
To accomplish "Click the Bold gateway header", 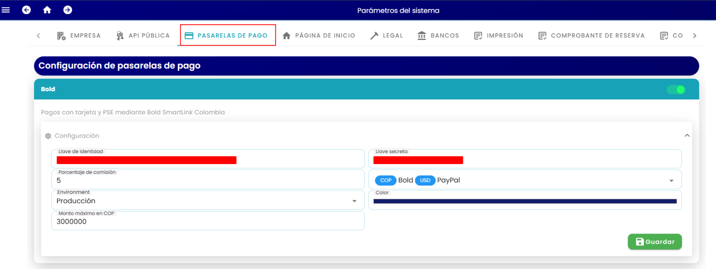I will coord(367,89).
